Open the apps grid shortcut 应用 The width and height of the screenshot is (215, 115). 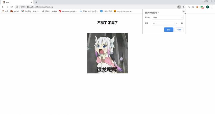tap(5, 11)
